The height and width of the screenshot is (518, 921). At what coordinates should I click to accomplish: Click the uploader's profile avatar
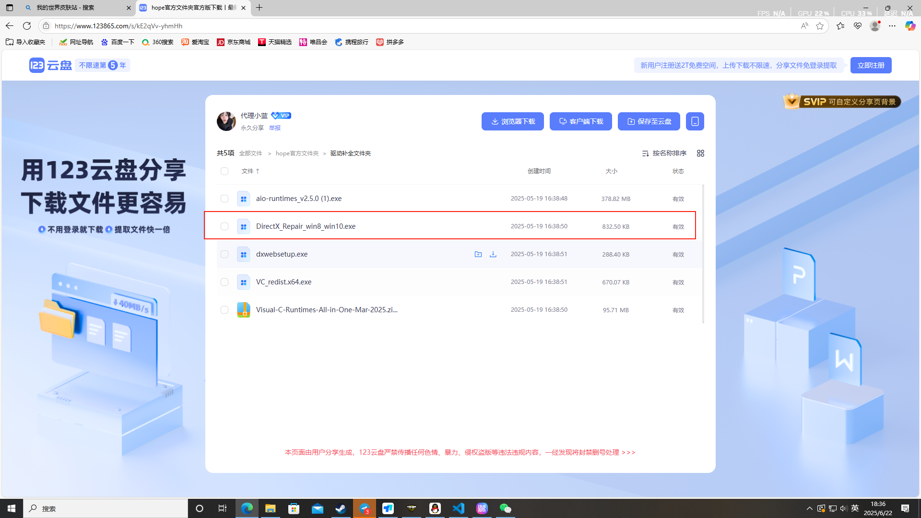click(x=226, y=121)
